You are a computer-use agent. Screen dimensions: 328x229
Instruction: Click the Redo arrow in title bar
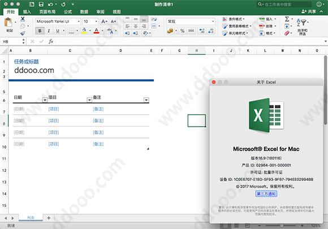click(x=63, y=5)
